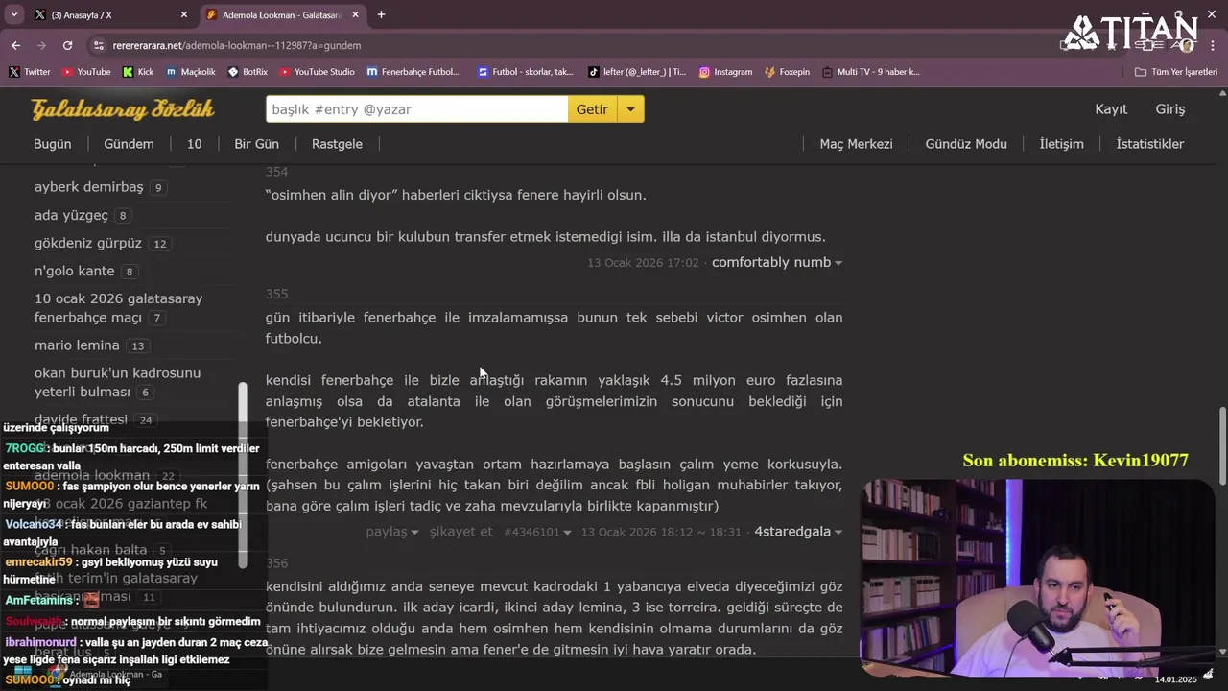
Task: Open the Multi TV bookmark
Action: (870, 72)
